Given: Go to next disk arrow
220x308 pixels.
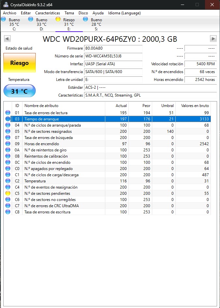Looking at the screenshot, I should (213, 39).
